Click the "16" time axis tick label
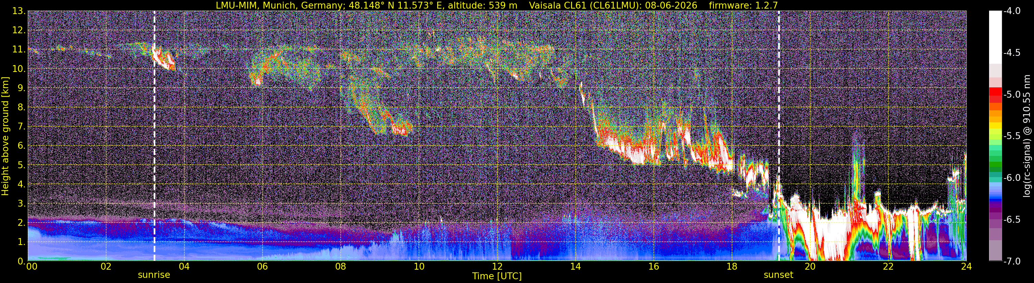 [653, 266]
